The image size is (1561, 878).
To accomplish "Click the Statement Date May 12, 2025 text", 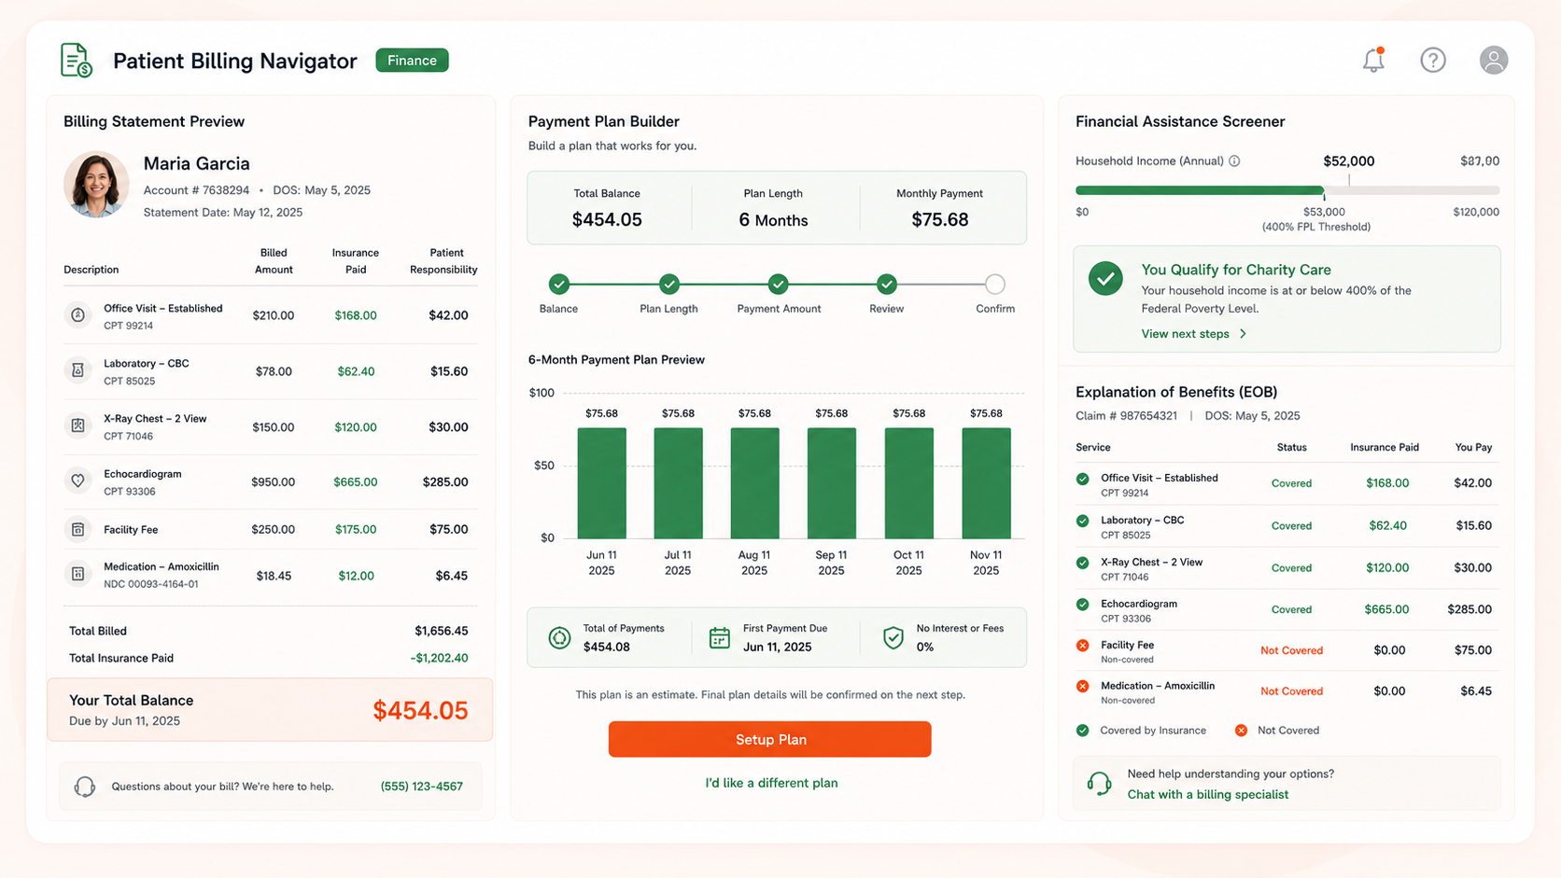I will pos(223,213).
